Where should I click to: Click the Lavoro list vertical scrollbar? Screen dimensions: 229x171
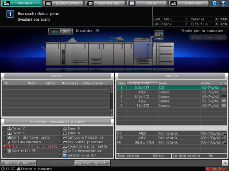point(112,101)
